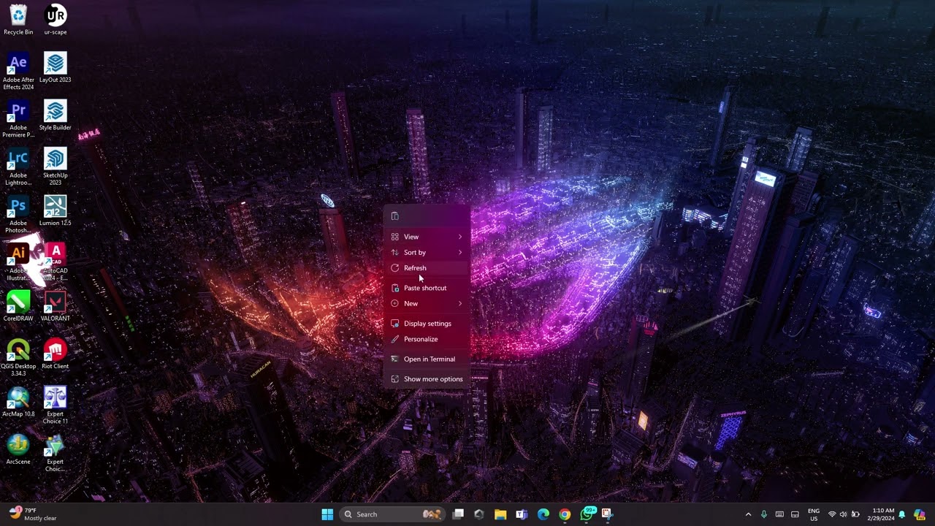
Task: Click the microphone tray icon
Action: 764,514
